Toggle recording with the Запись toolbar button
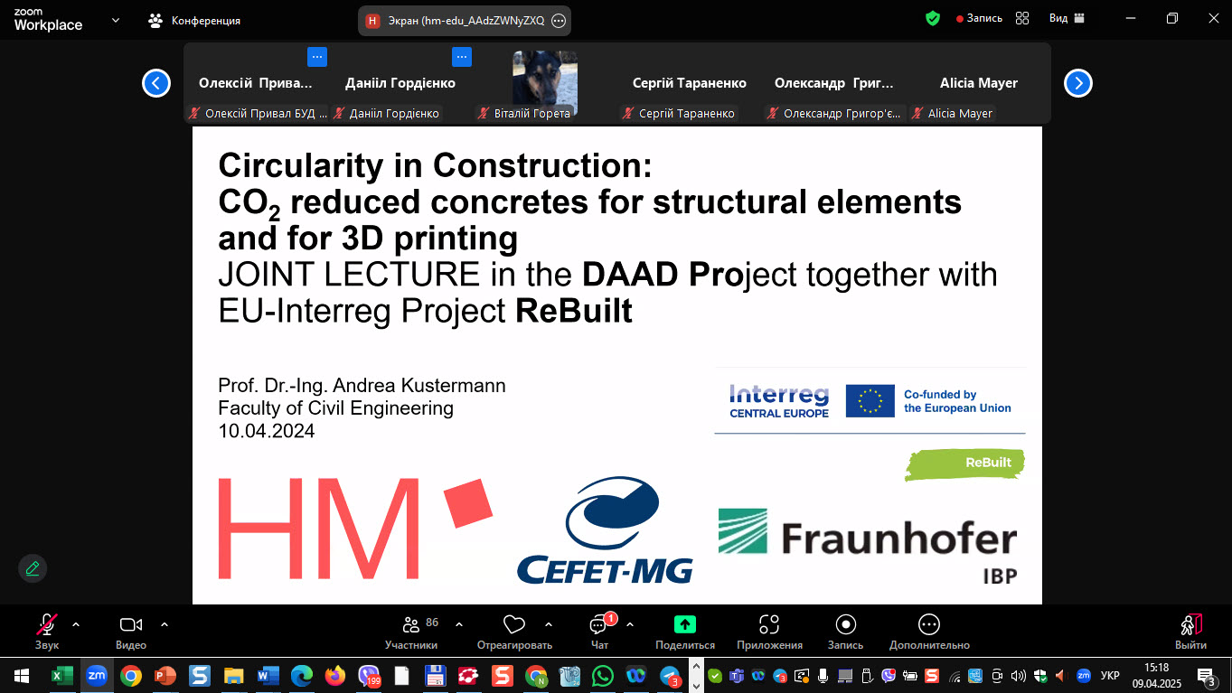Screen dimensions: 1232x693 tap(846, 632)
